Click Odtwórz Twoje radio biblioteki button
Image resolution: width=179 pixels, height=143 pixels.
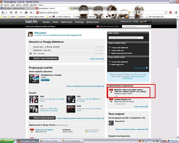tap(44, 58)
